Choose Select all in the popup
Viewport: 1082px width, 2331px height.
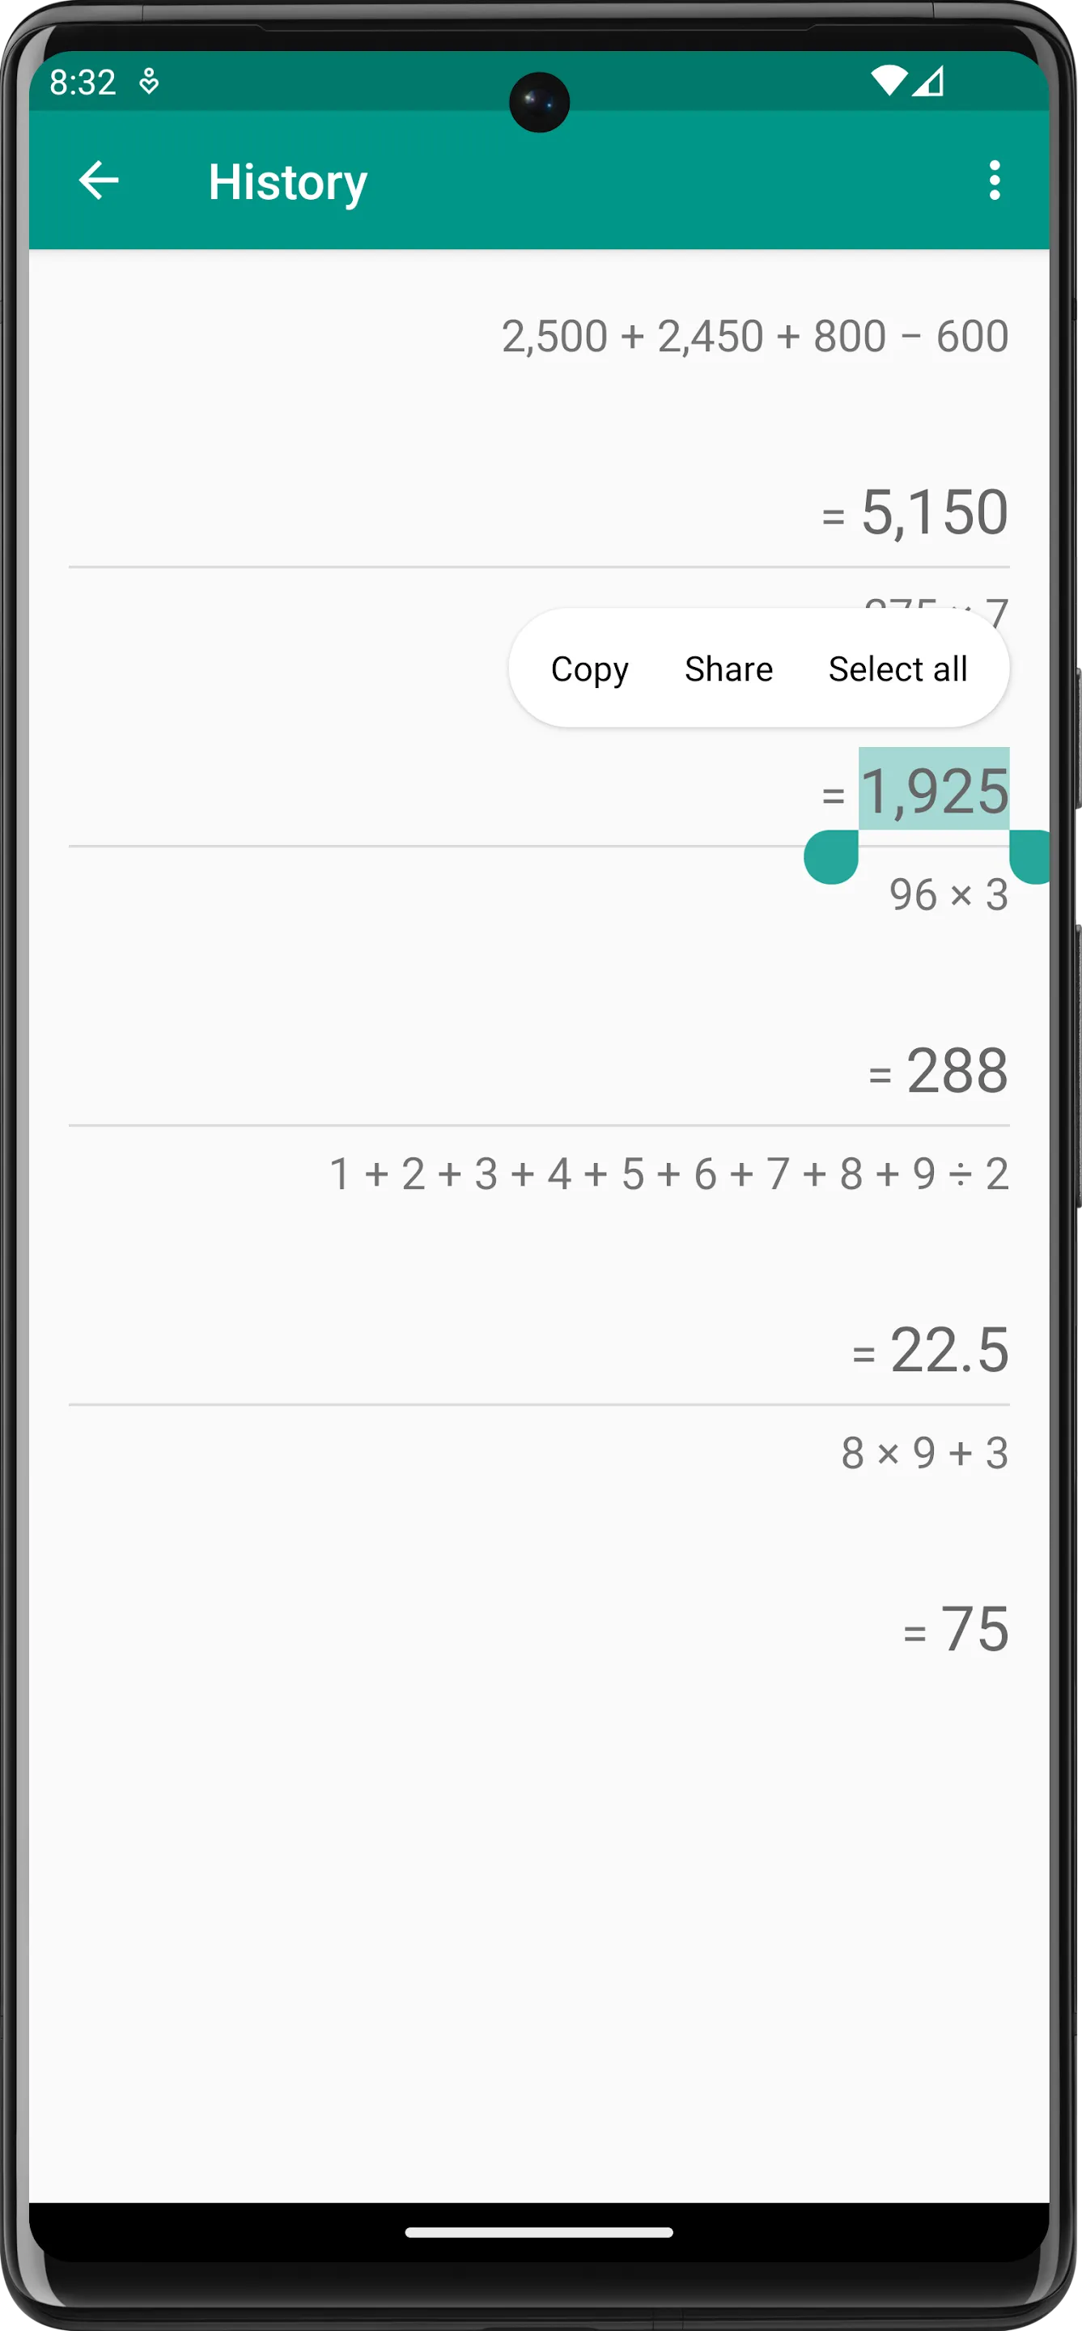point(897,669)
